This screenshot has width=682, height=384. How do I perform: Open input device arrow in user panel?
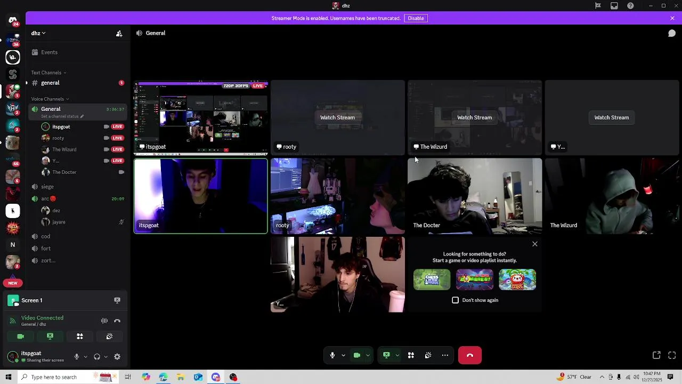(x=85, y=357)
